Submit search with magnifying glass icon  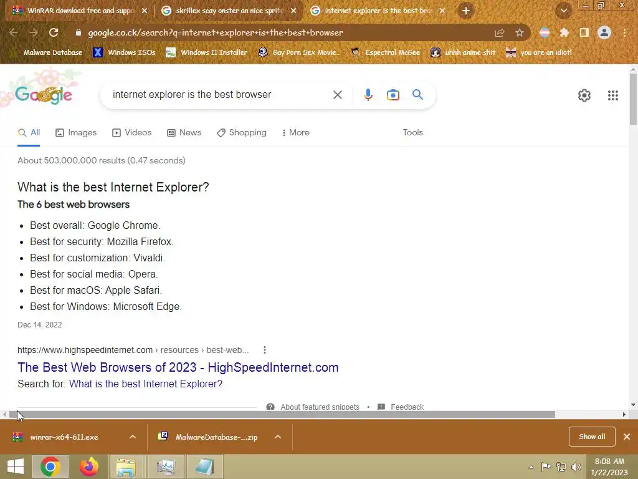point(417,95)
